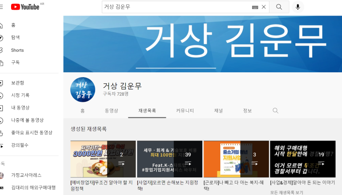Open the 3000만원 사업비지원 playlist thumbnail
Screen dimensions: 342x195
(103, 159)
